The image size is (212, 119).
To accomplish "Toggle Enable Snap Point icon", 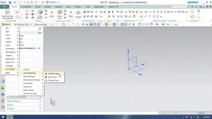I will pyautogui.click(x=91, y=24).
